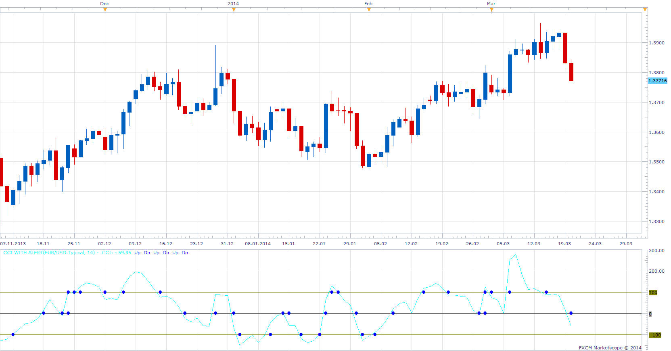Click the tall blue candle at 05.03
The width and height of the screenshot is (671, 351).
[510, 74]
